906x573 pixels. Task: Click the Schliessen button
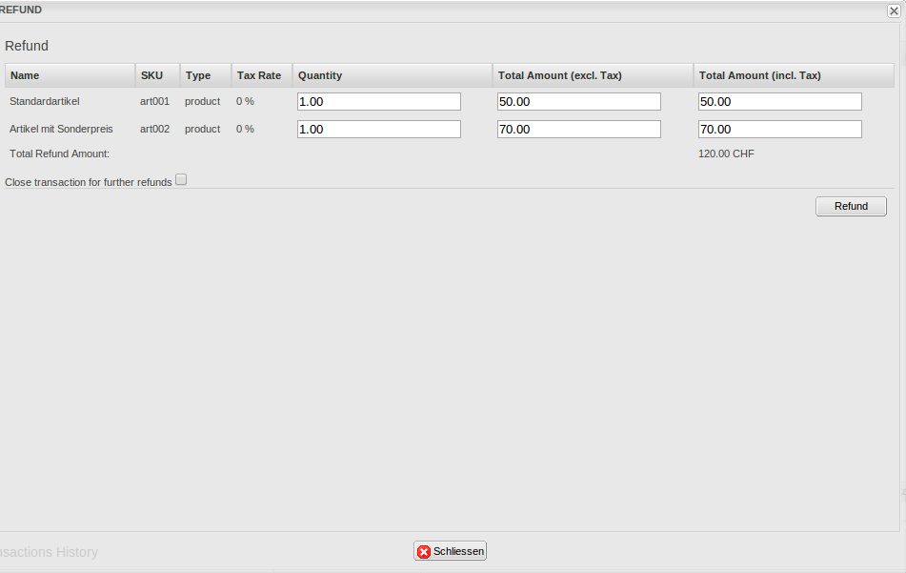[x=451, y=551]
